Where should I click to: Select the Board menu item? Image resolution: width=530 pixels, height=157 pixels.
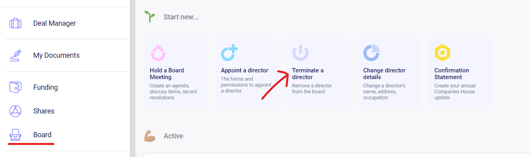[x=42, y=135]
